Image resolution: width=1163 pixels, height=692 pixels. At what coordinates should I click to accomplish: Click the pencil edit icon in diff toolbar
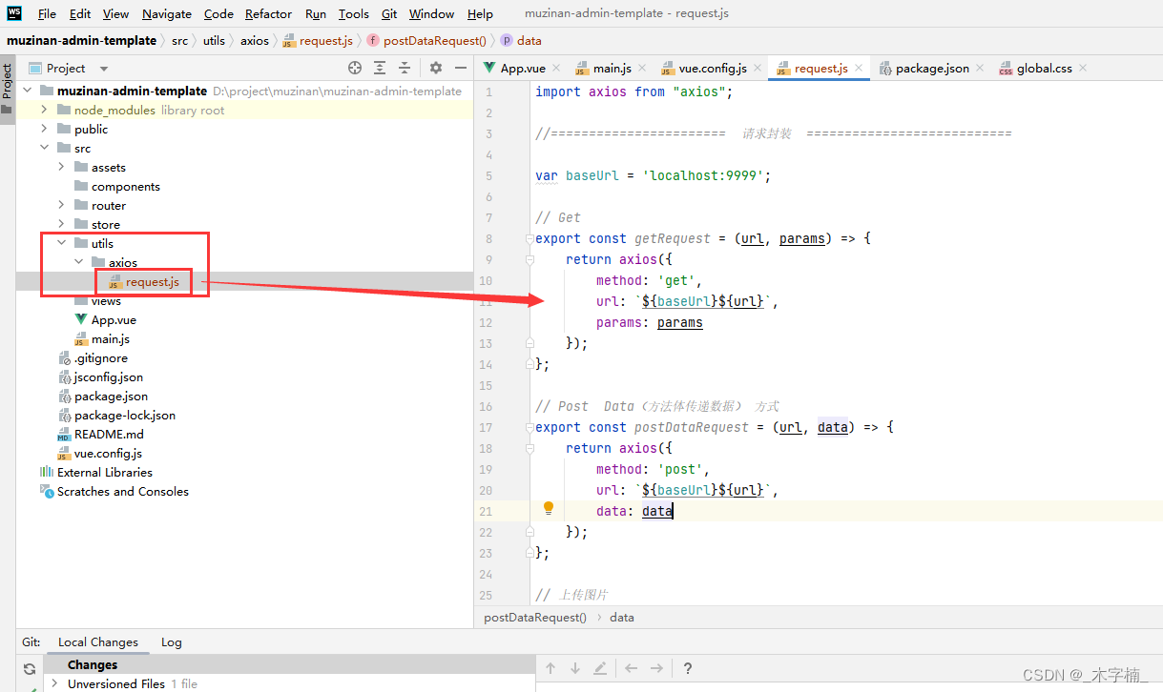(x=600, y=668)
